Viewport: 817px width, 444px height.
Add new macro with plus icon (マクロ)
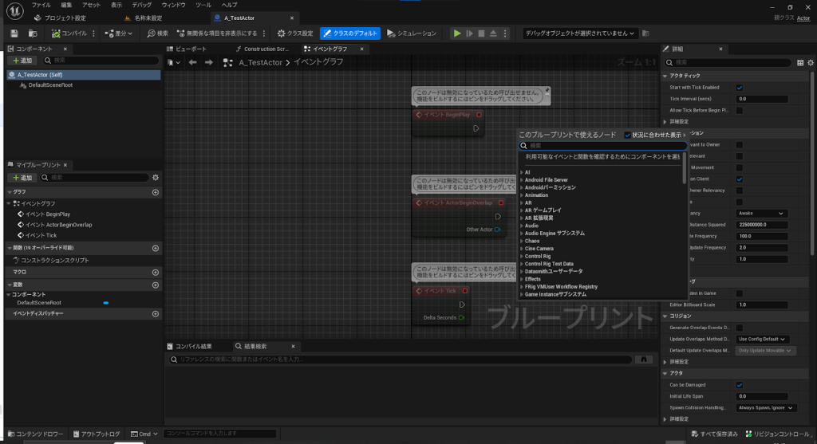(156, 273)
